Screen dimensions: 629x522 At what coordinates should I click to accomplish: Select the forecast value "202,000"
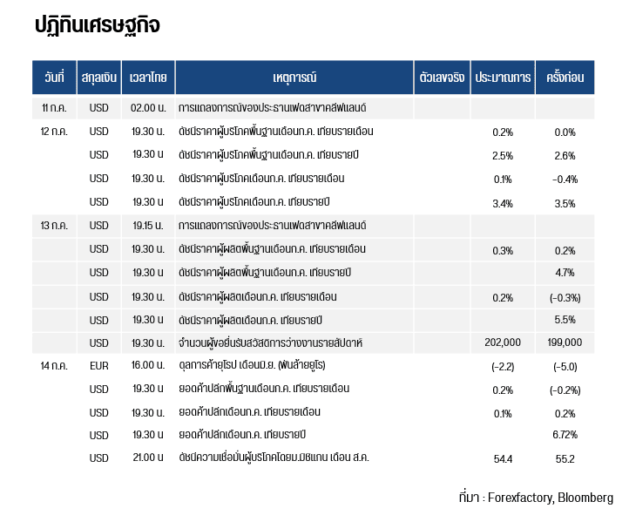503,342
